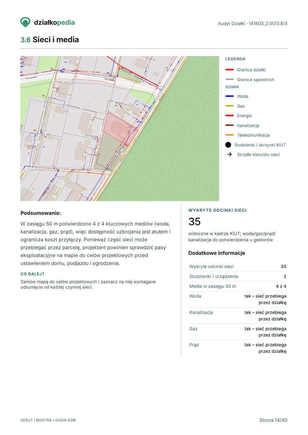The image size is (308, 435).
Task: Click the legend label Telekomunikacja
Action: tap(253, 135)
